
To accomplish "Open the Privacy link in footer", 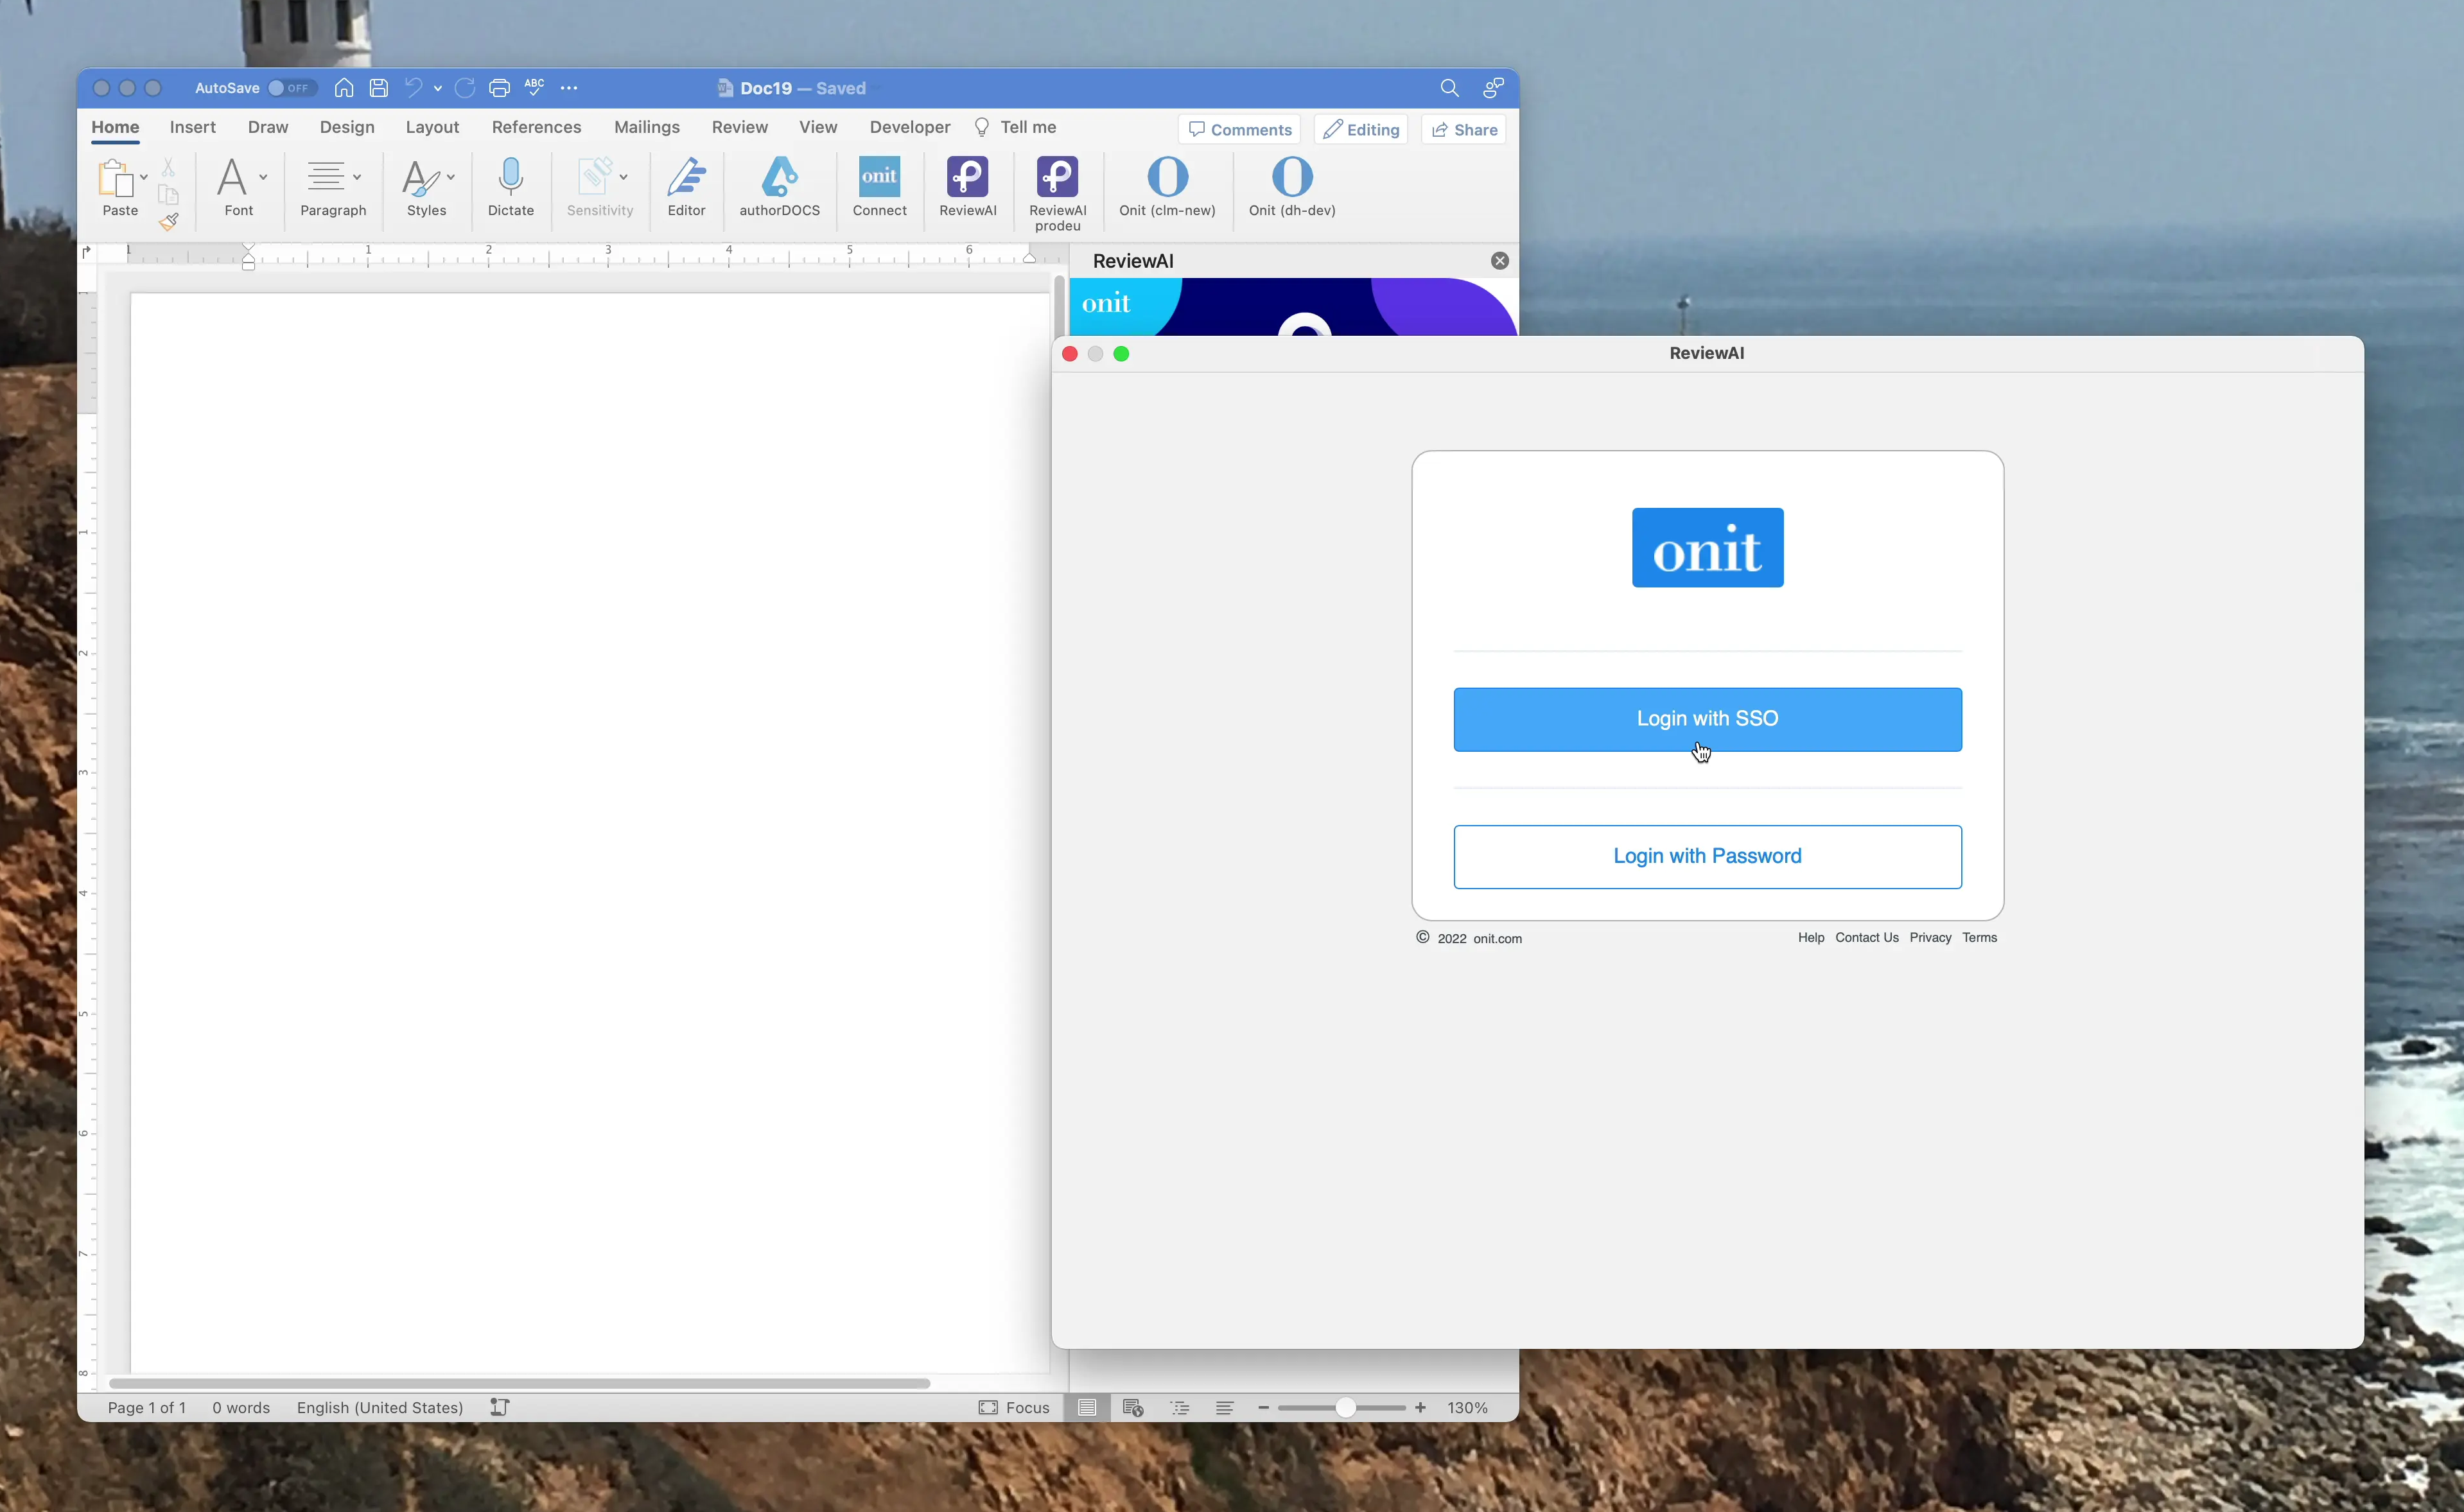I will (x=1930, y=937).
